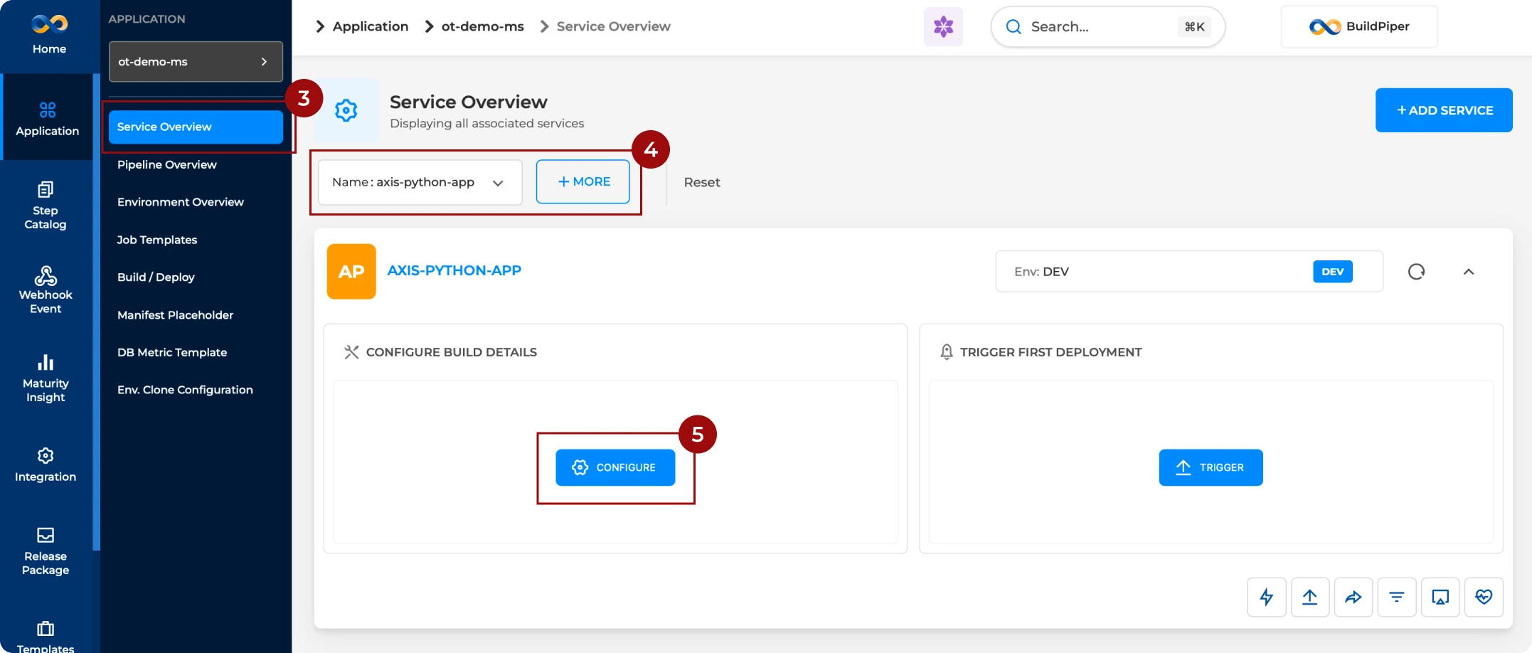Open Maturity Insight in sidebar
This screenshot has height=653, width=1532.
46,378
